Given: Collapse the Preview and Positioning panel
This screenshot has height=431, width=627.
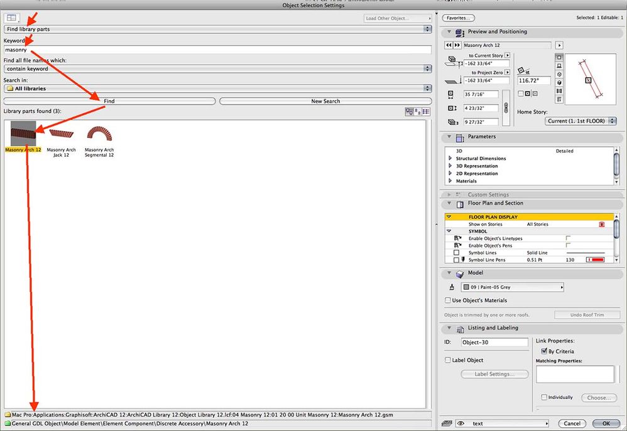Looking at the screenshot, I should coord(449,31).
